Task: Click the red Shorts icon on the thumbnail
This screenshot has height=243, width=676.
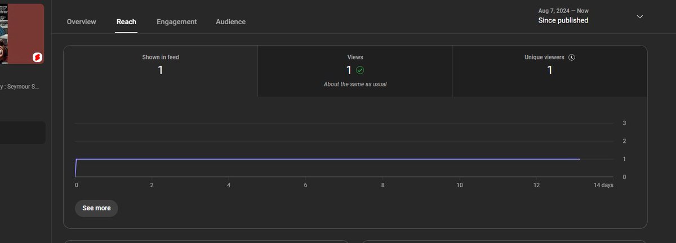Action: point(37,57)
